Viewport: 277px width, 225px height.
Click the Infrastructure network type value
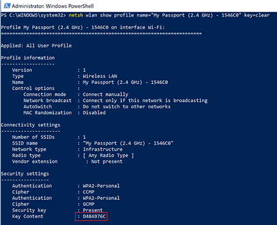point(103,149)
